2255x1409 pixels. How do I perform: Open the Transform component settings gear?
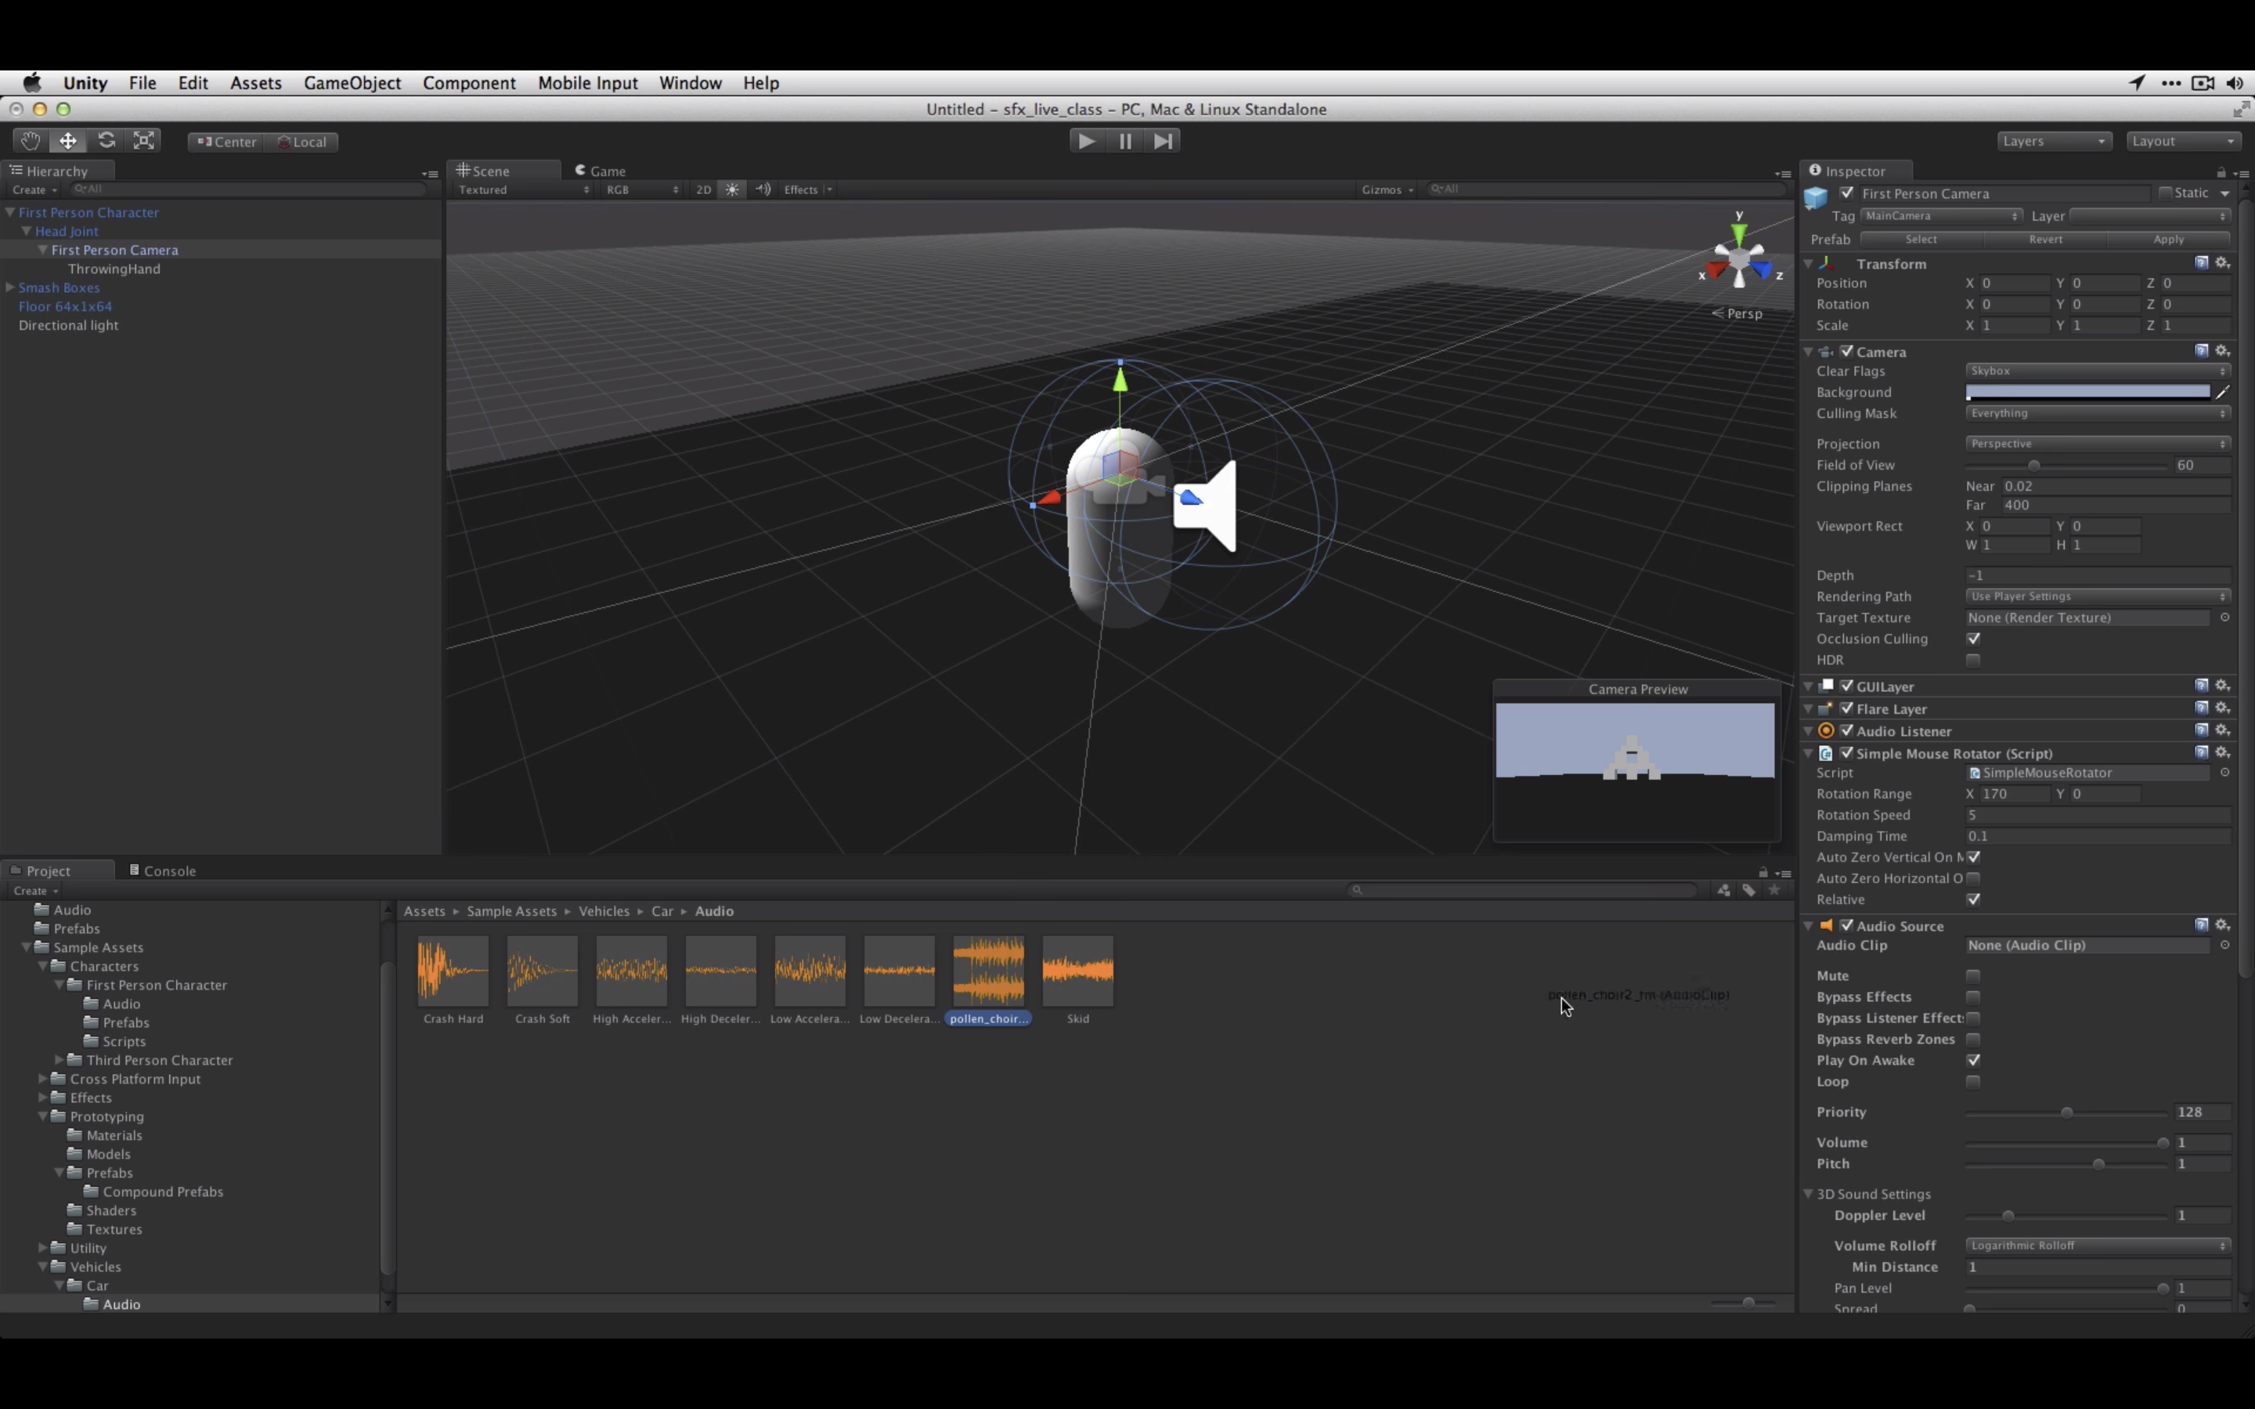click(2224, 263)
